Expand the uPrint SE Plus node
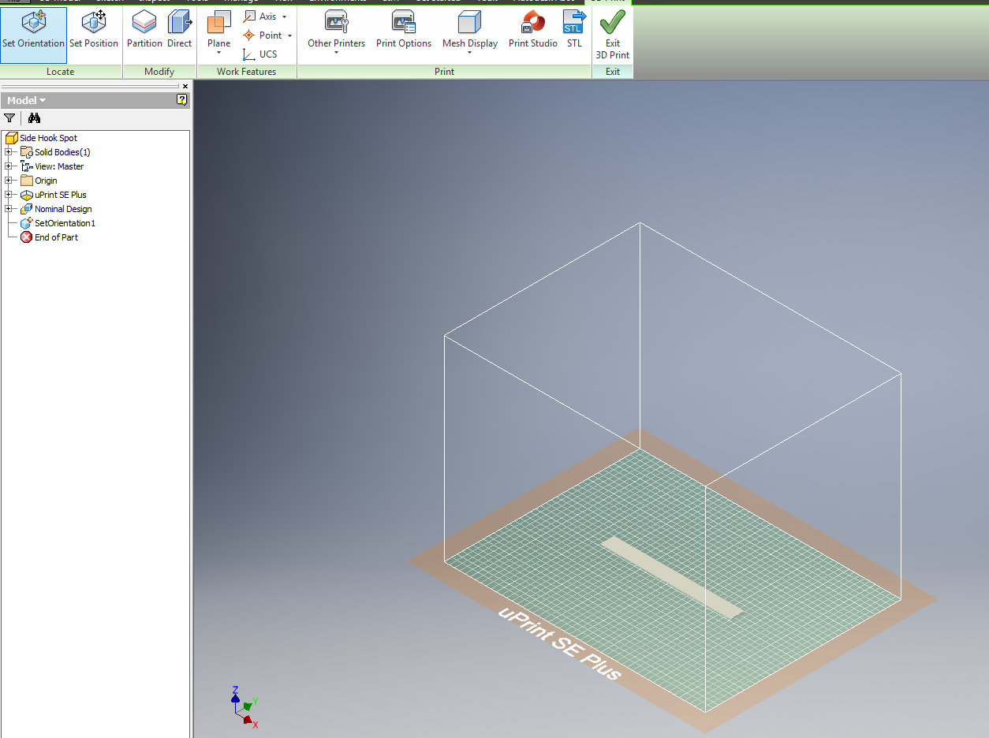The image size is (989, 738). tap(8, 195)
